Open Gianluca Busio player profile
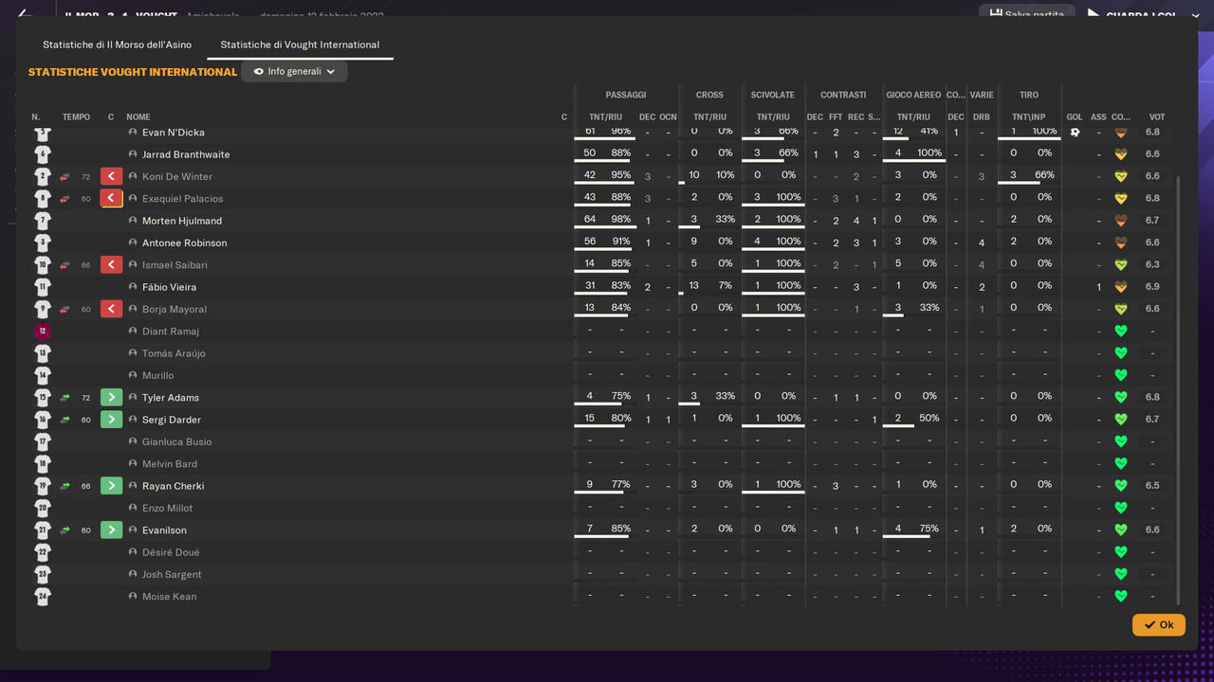1214x682 pixels. [176, 441]
